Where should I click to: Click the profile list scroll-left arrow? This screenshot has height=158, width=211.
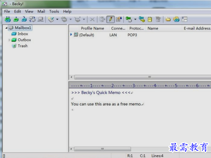coord(71,77)
